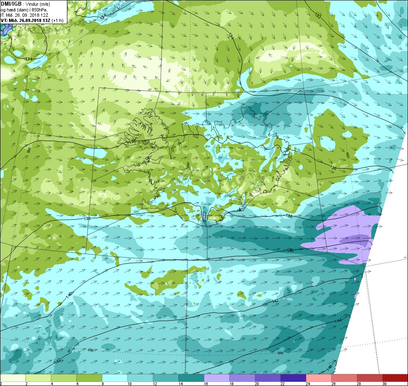The image size is (408, 386).
Task: Click the 138 contour label southwest of Iceland
Action: pos(87,218)
